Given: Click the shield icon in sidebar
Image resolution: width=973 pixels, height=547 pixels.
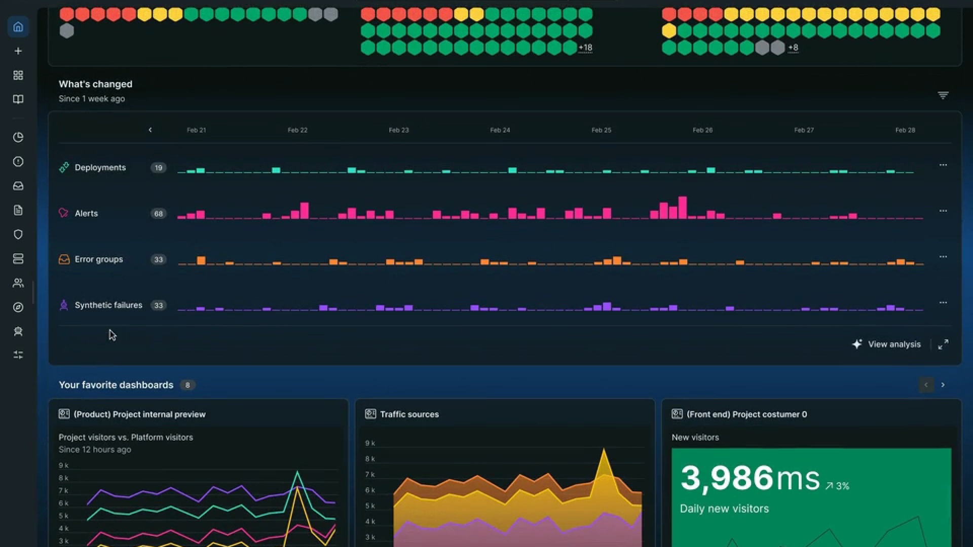Looking at the screenshot, I should 18,235.
